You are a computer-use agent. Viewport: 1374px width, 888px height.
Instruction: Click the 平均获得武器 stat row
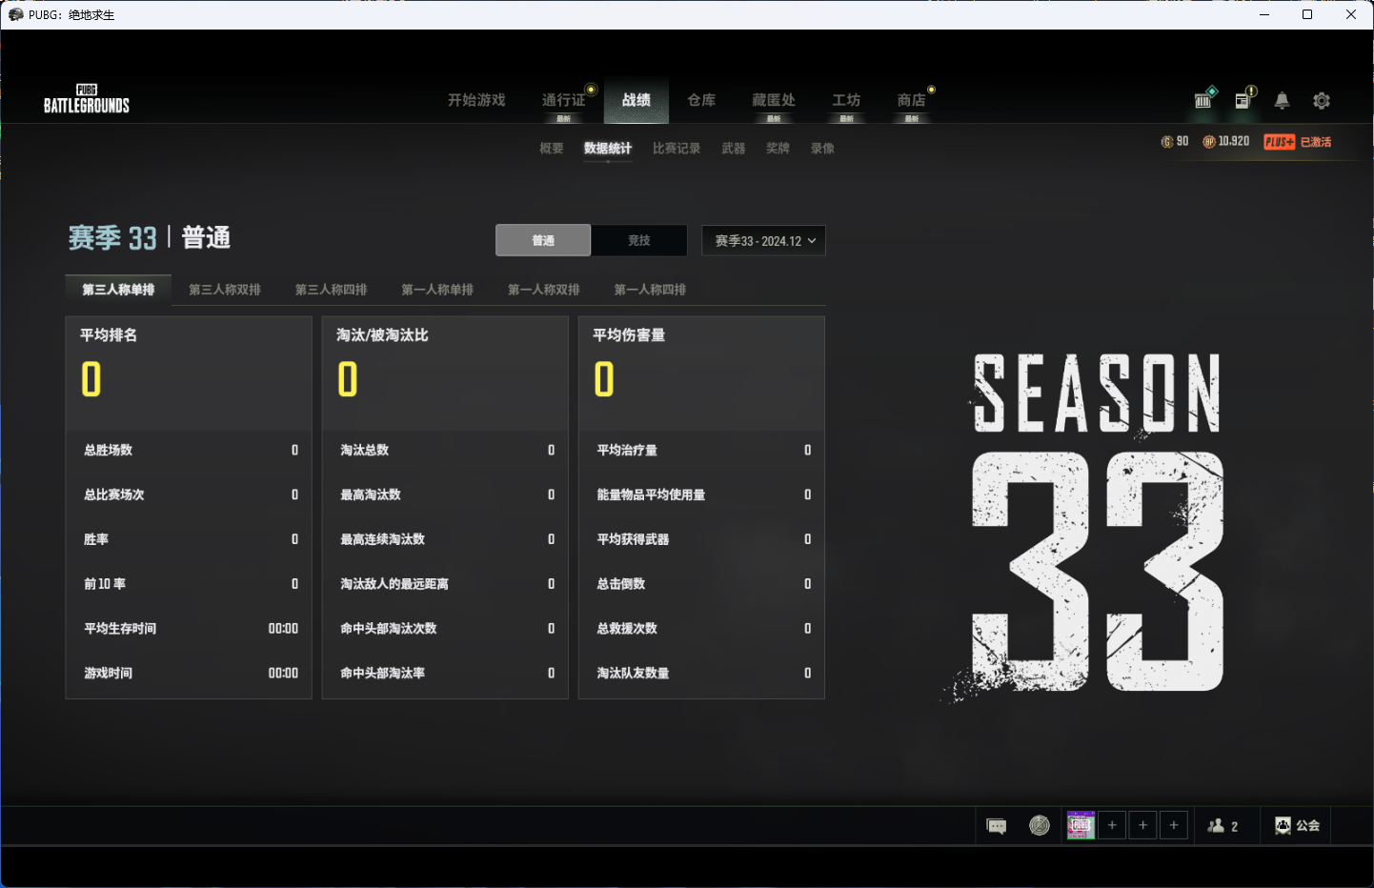click(x=701, y=539)
